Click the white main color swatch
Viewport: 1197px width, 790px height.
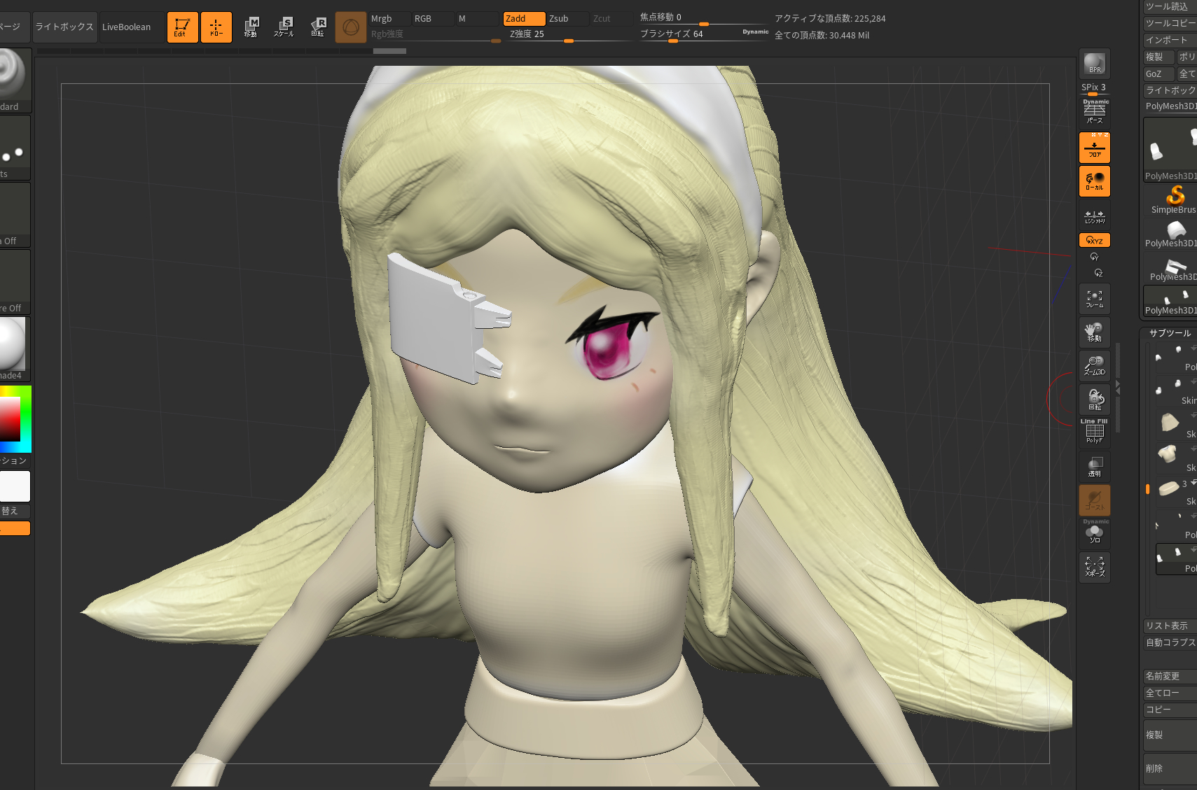(15, 486)
